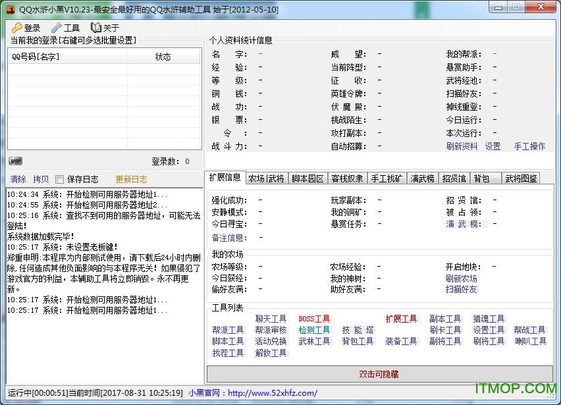
Task: Open 猎魂工具 from the tool list
Action: 489,319
